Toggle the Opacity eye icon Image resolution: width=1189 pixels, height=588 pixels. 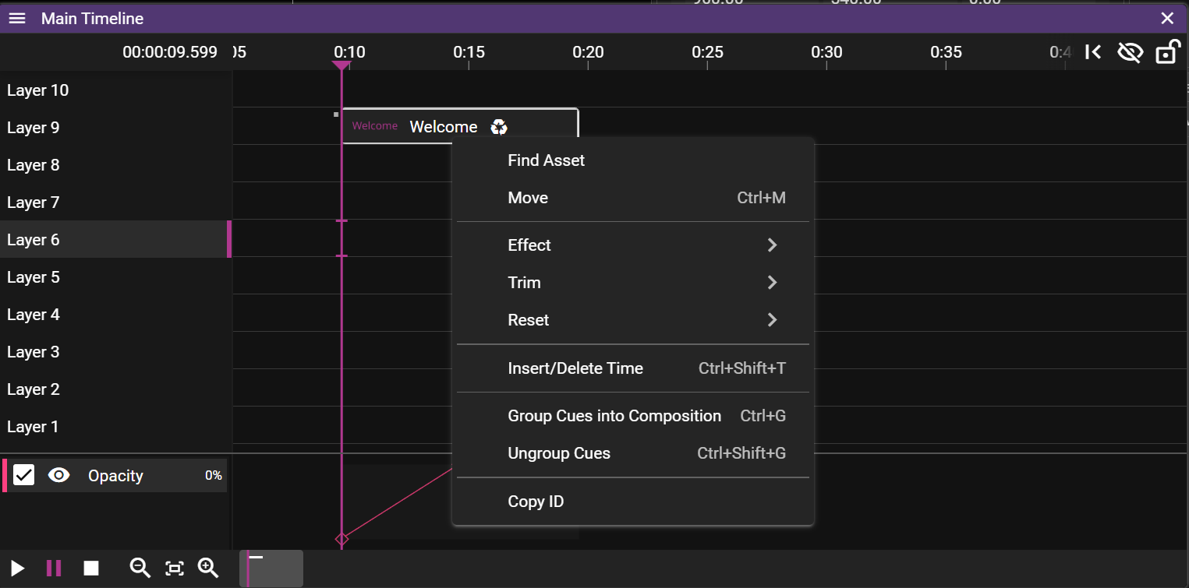click(59, 475)
